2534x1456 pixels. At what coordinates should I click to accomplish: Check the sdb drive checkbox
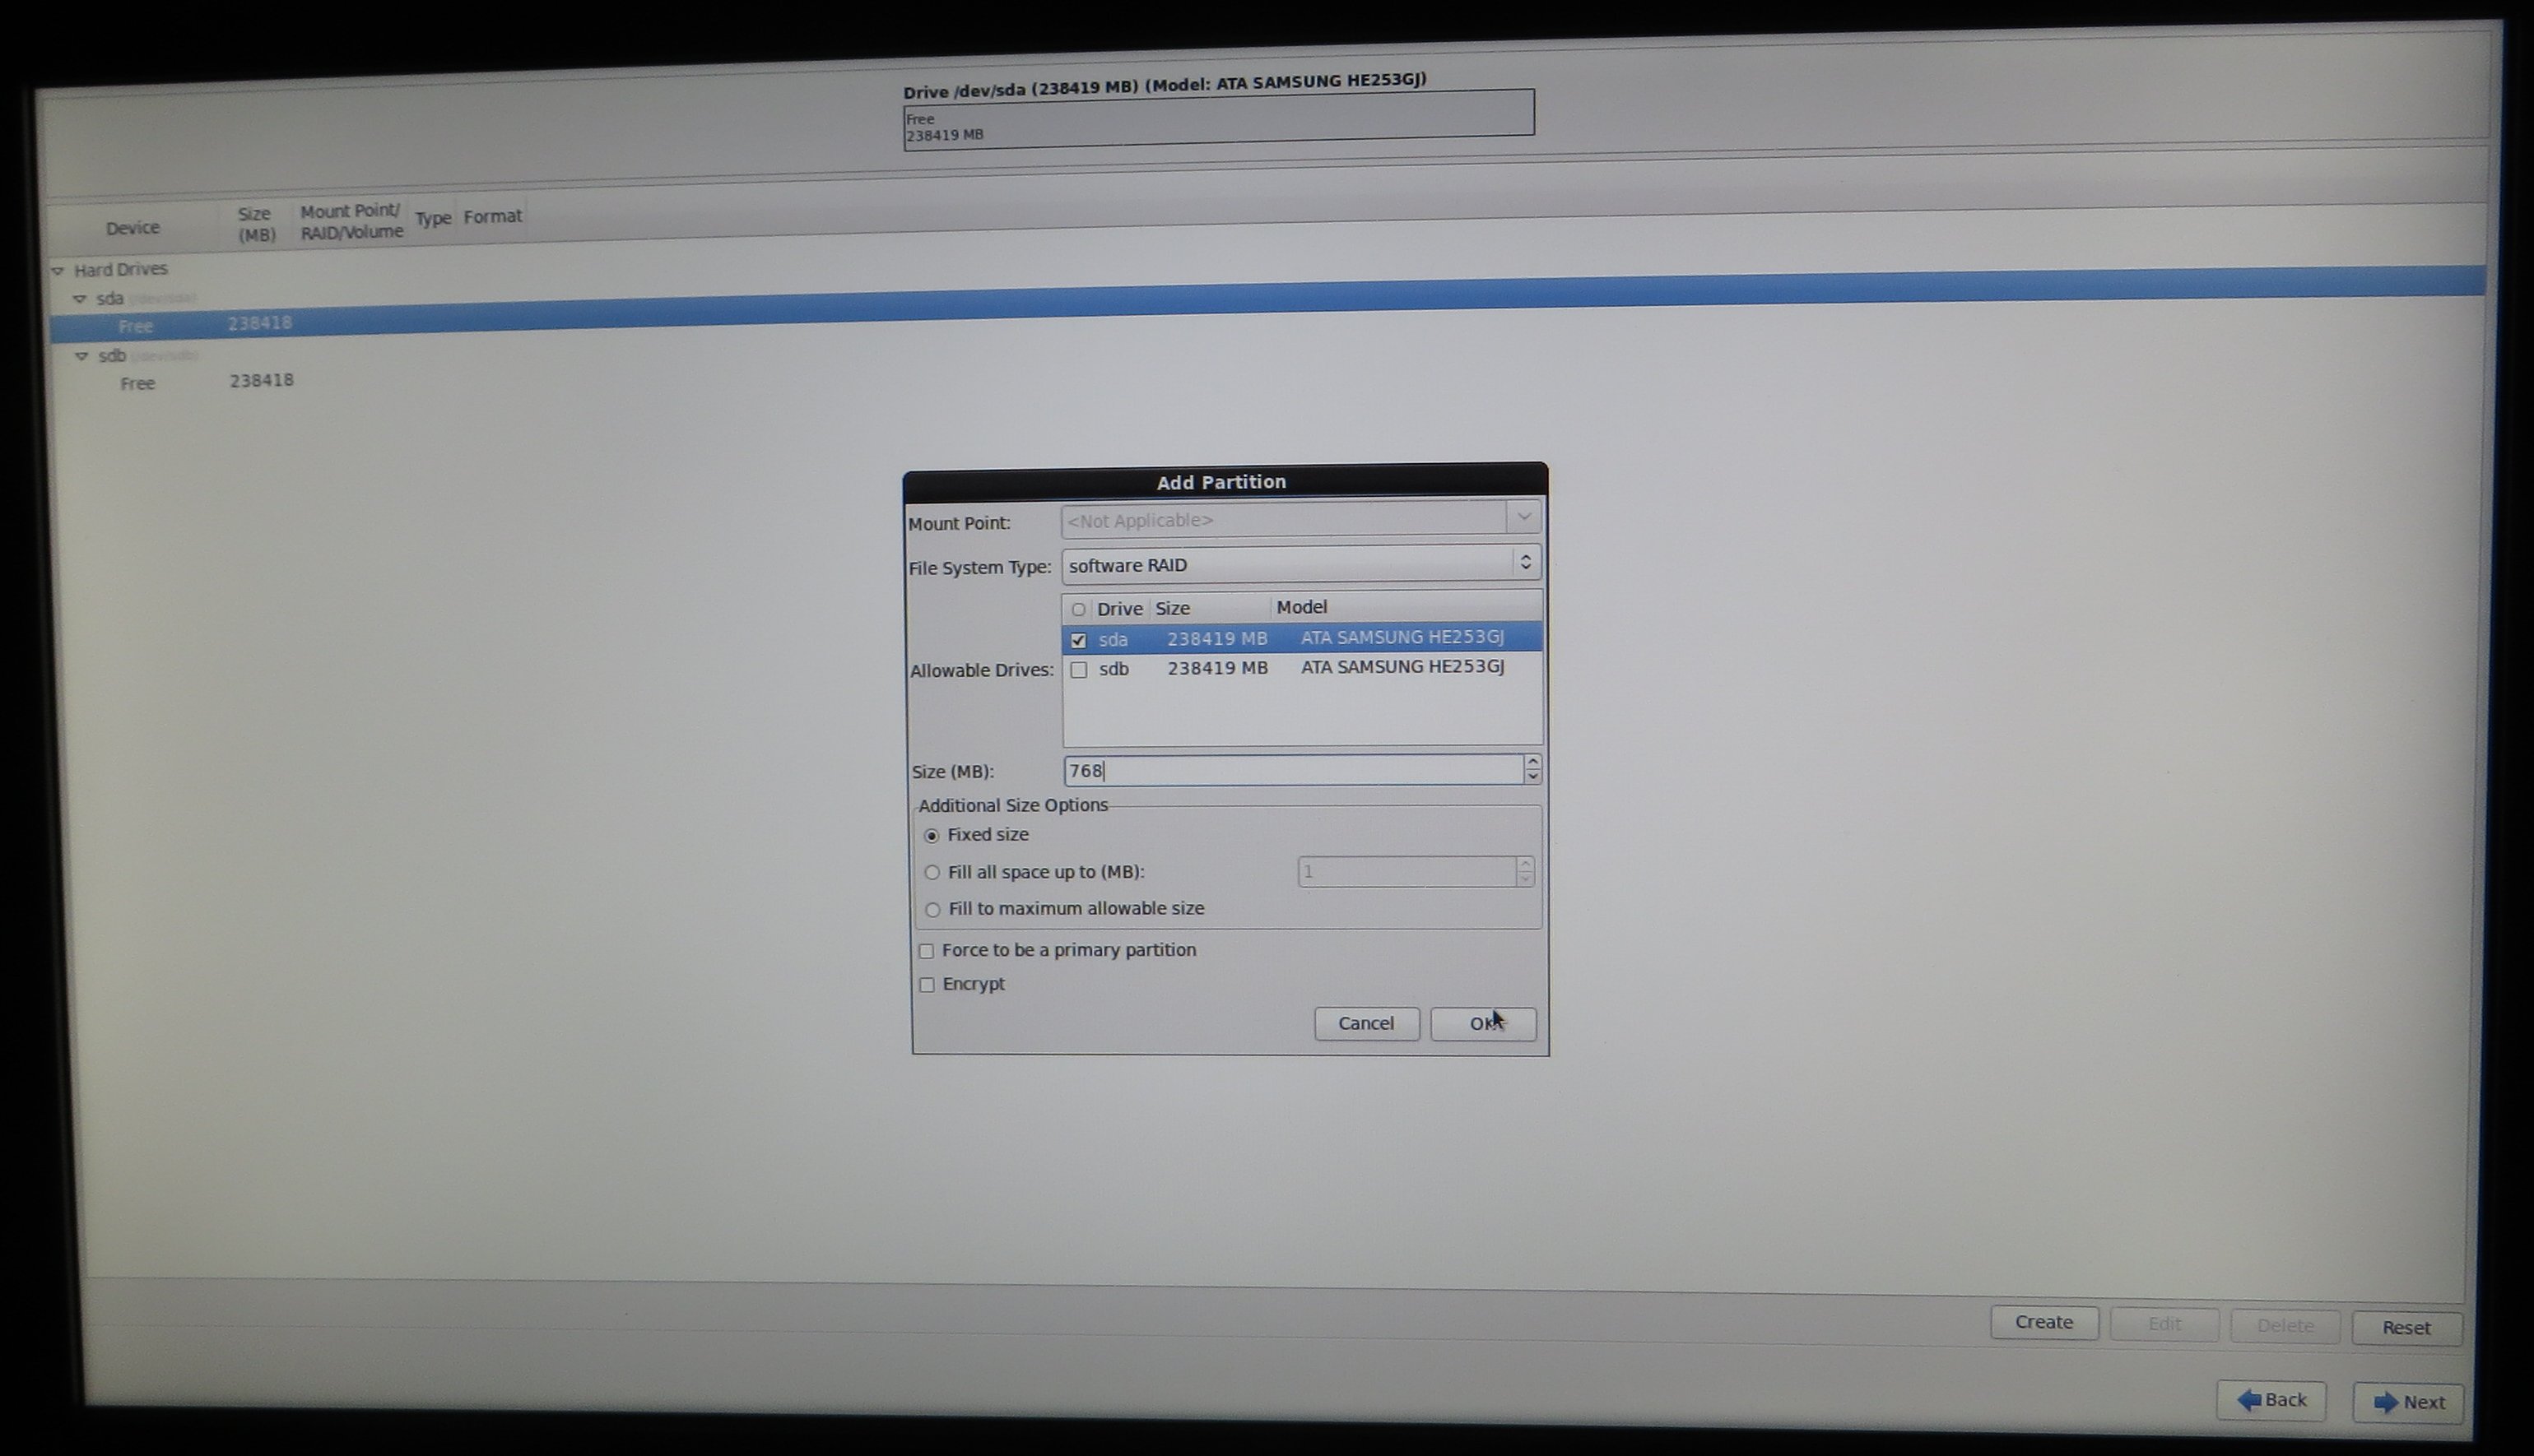coord(1078,670)
